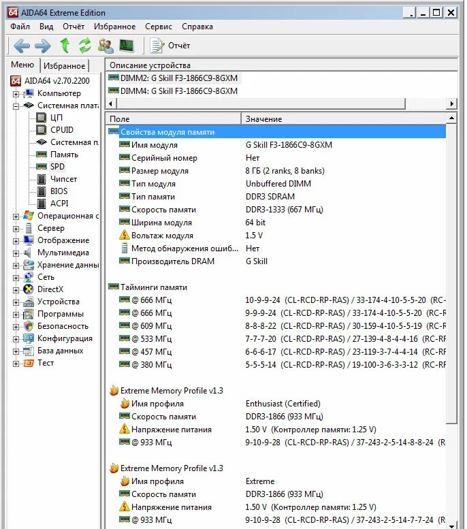The height and width of the screenshot is (529, 467).
Task: Open the Сервис menu
Action: [159, 27]
